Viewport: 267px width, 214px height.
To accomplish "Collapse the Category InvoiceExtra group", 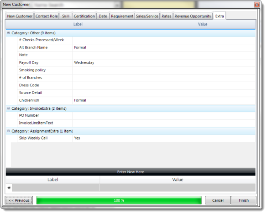I will click(8, 108).
